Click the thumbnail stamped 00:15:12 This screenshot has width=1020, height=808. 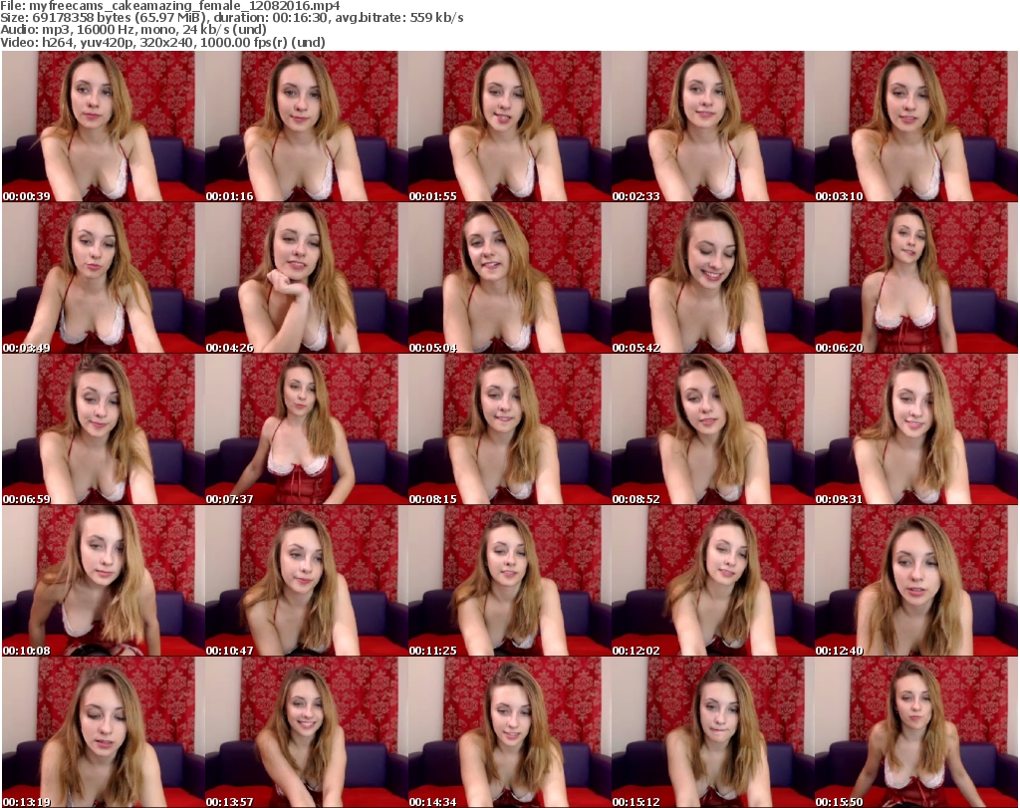(712, 732)
